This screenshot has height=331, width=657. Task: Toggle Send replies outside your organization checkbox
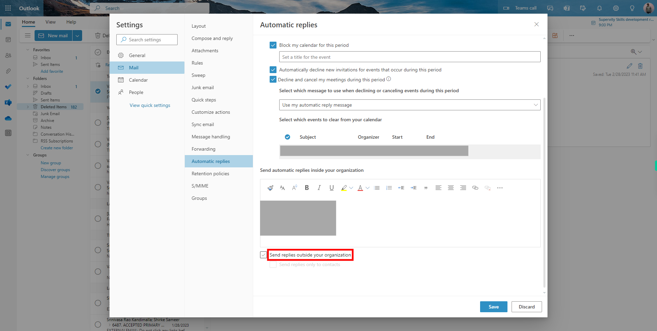coord(263,255)
